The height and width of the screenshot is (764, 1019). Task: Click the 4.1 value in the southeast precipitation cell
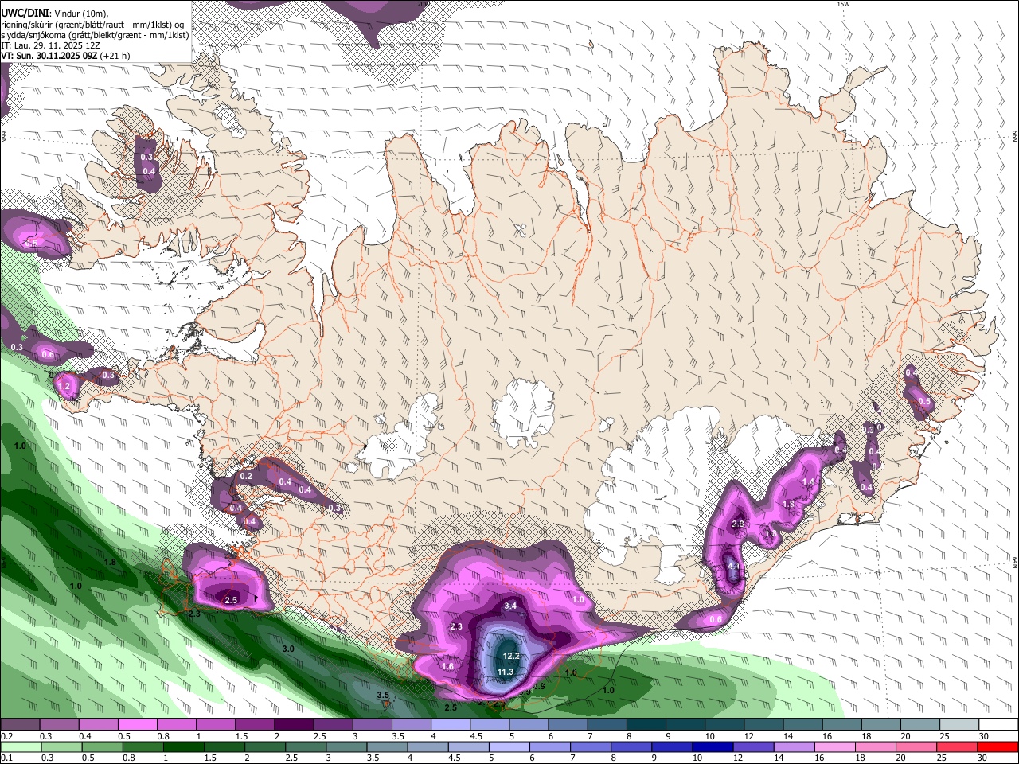tap(733, 566)
